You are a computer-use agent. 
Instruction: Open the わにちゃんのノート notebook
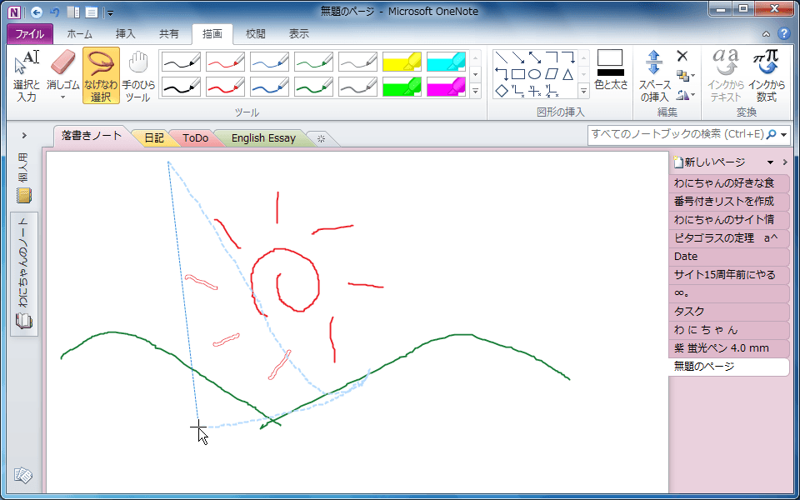[x=24, y=274]
